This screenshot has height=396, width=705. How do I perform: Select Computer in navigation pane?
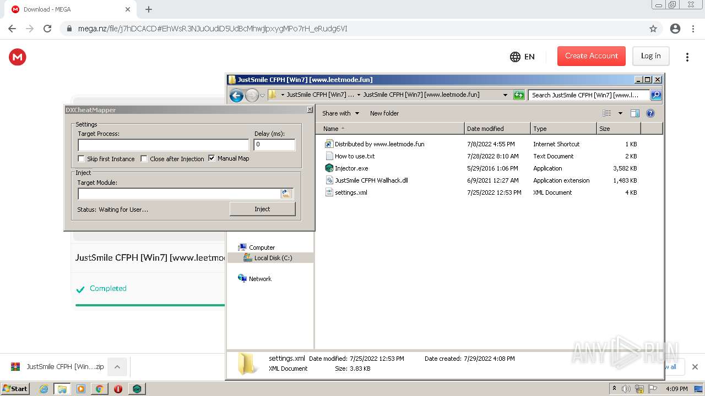point(261,248)
